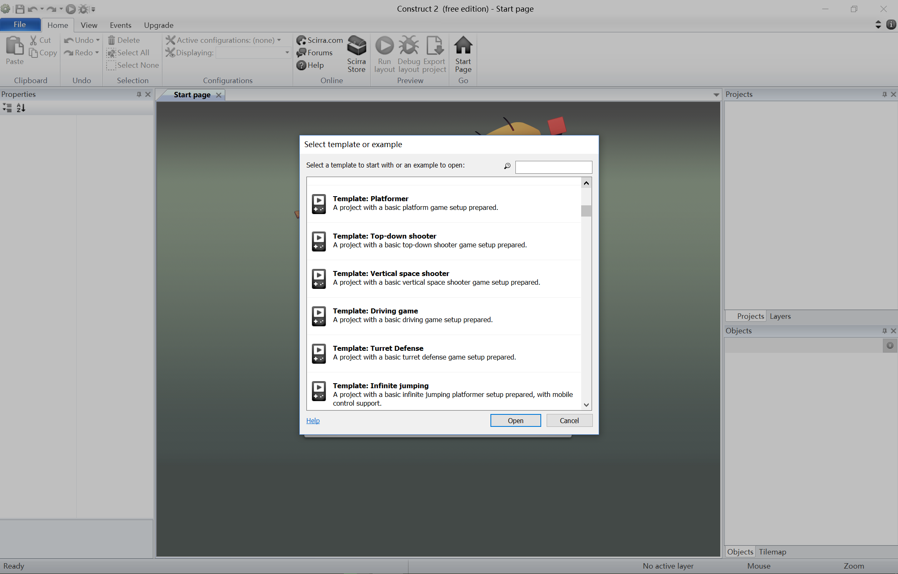The height and width of the screenshot is (574, 898).
Task: Switch to the View ribbon tab
Action: coord(89,25)
